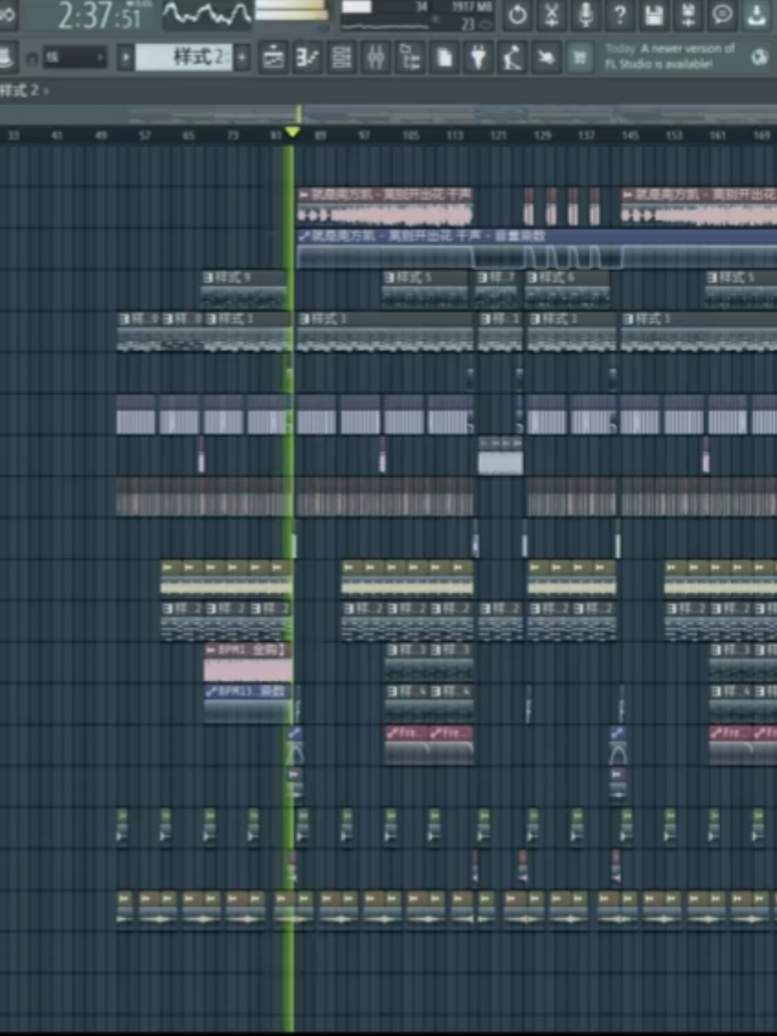Open the Channel rack view icon

pyautogui.click(x=342, y=58)
